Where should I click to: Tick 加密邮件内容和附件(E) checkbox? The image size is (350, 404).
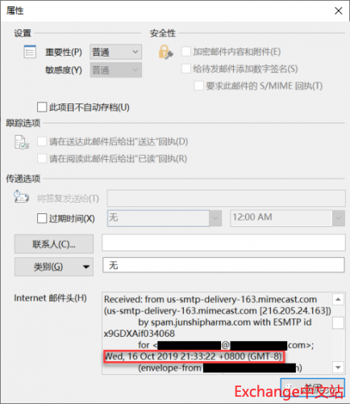186,52
